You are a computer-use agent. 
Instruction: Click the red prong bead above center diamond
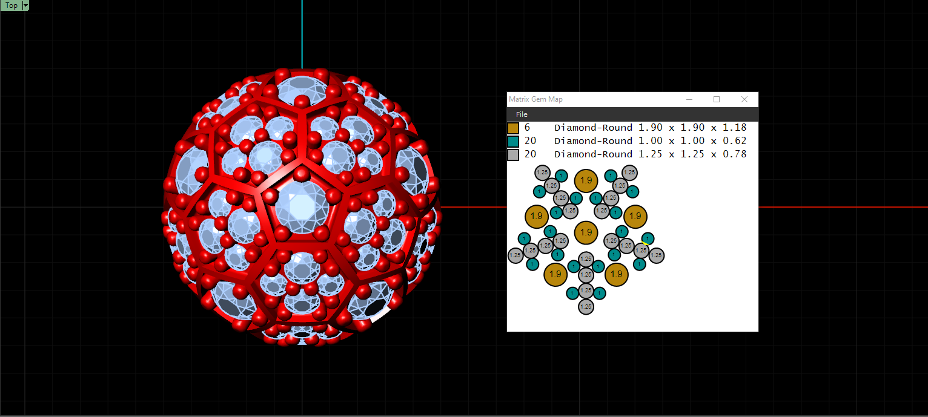(301, 174)
